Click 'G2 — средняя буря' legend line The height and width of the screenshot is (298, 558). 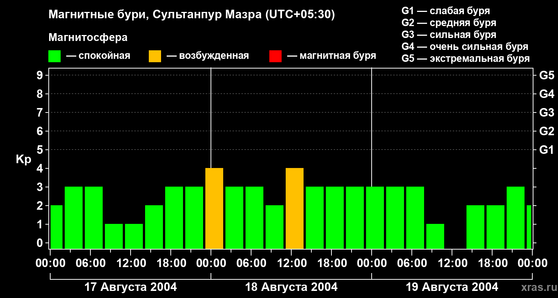449,23
